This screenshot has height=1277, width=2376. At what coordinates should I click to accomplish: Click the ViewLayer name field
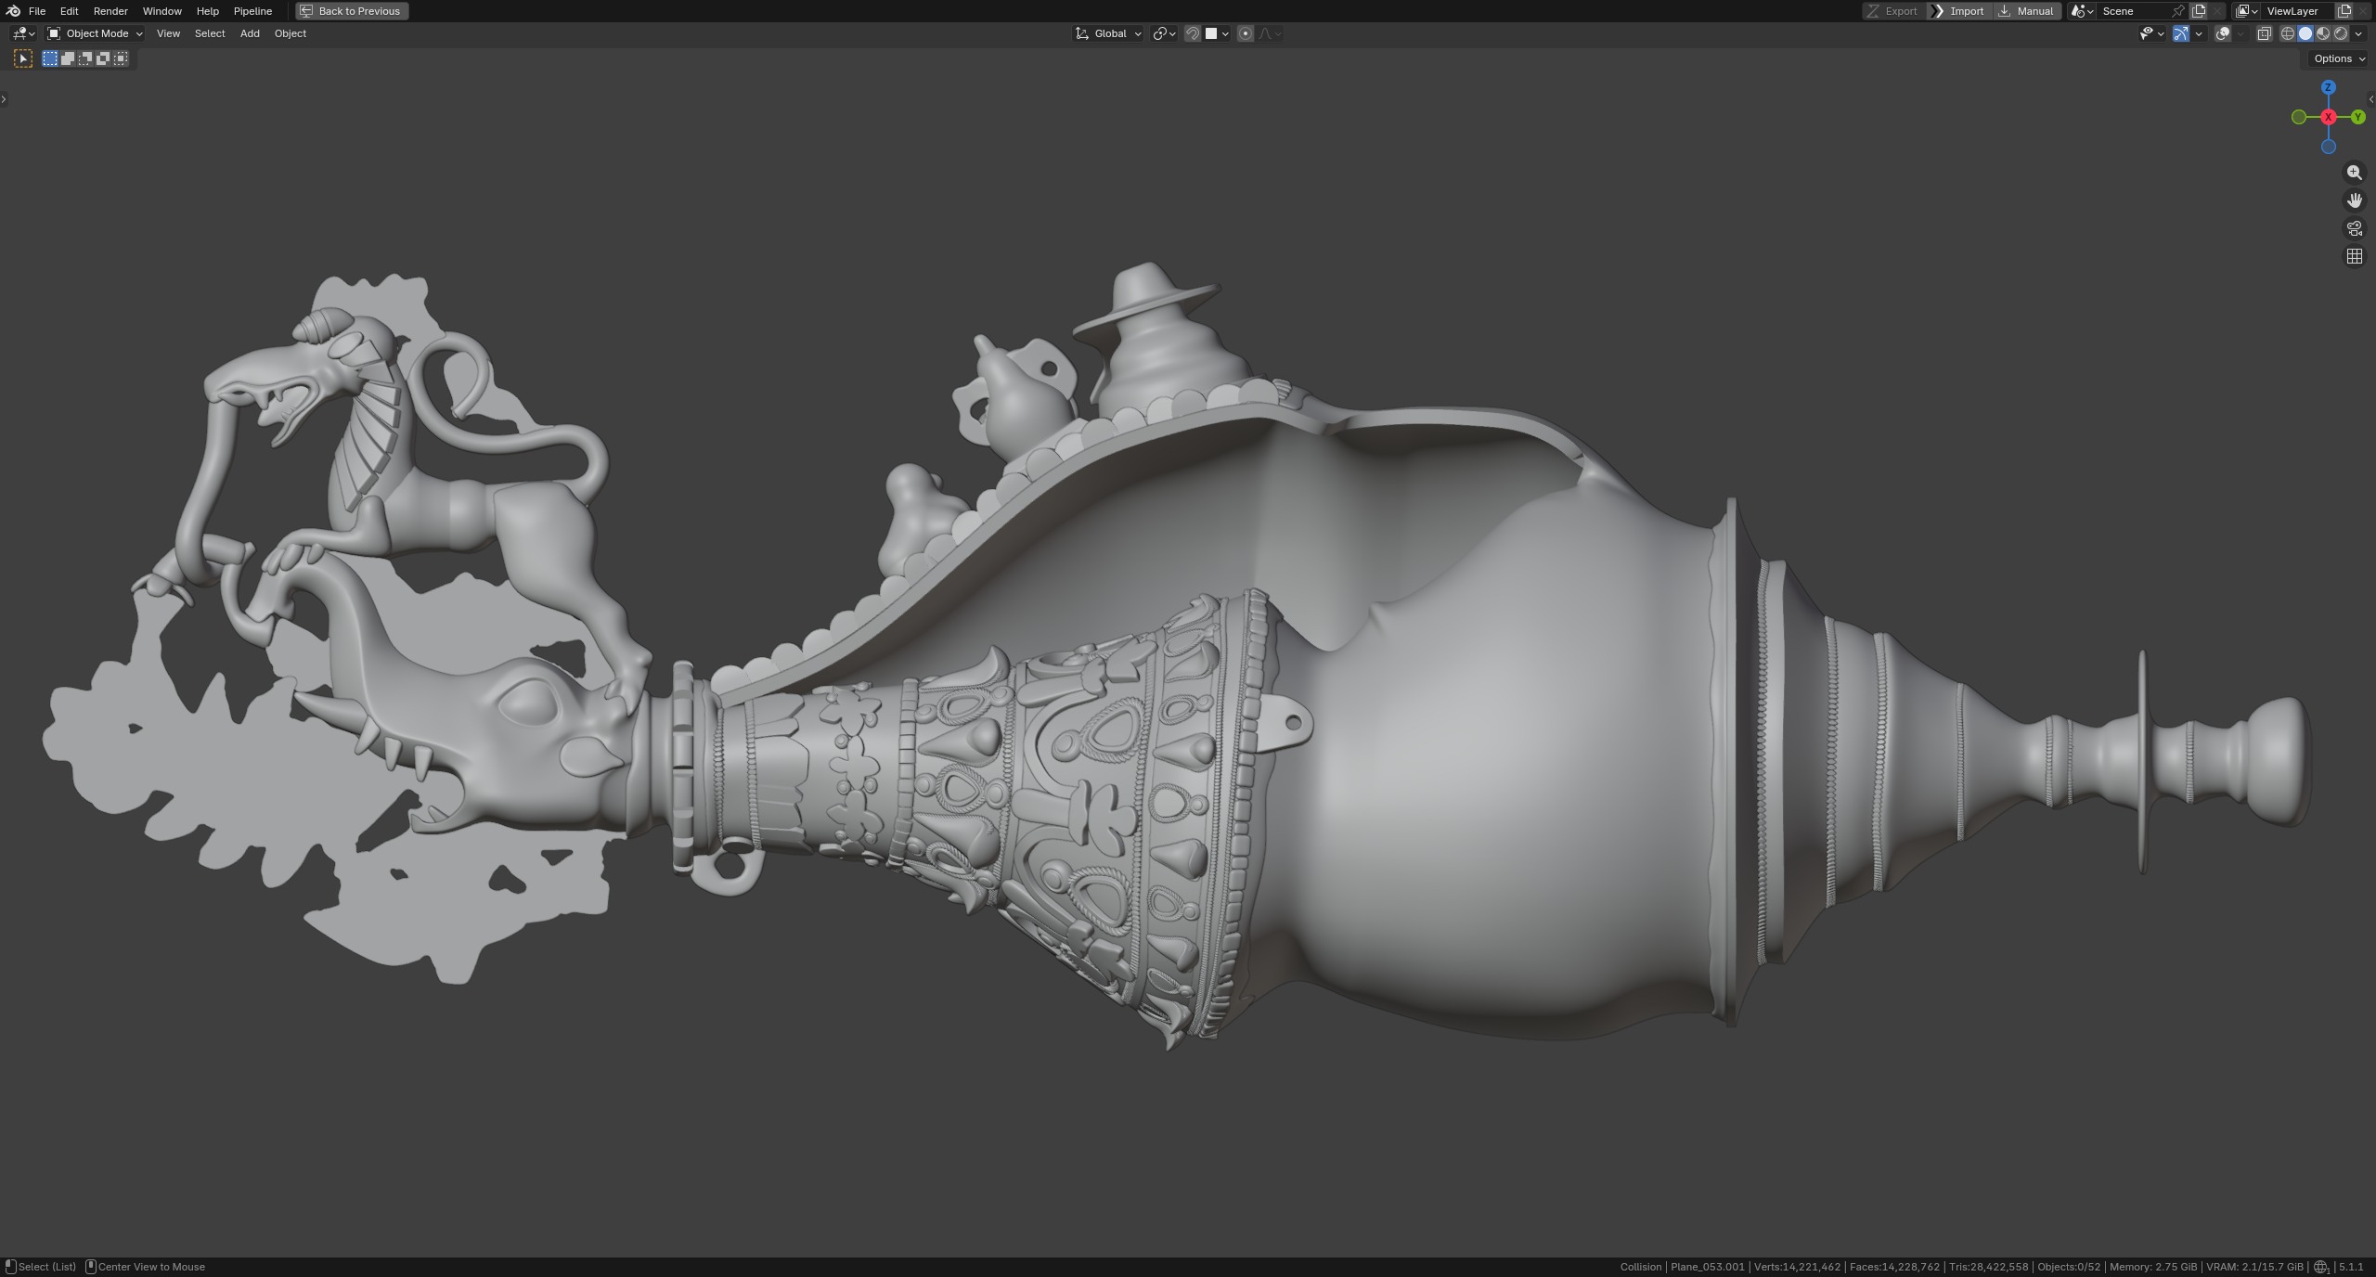click(x=2297, y=11)
